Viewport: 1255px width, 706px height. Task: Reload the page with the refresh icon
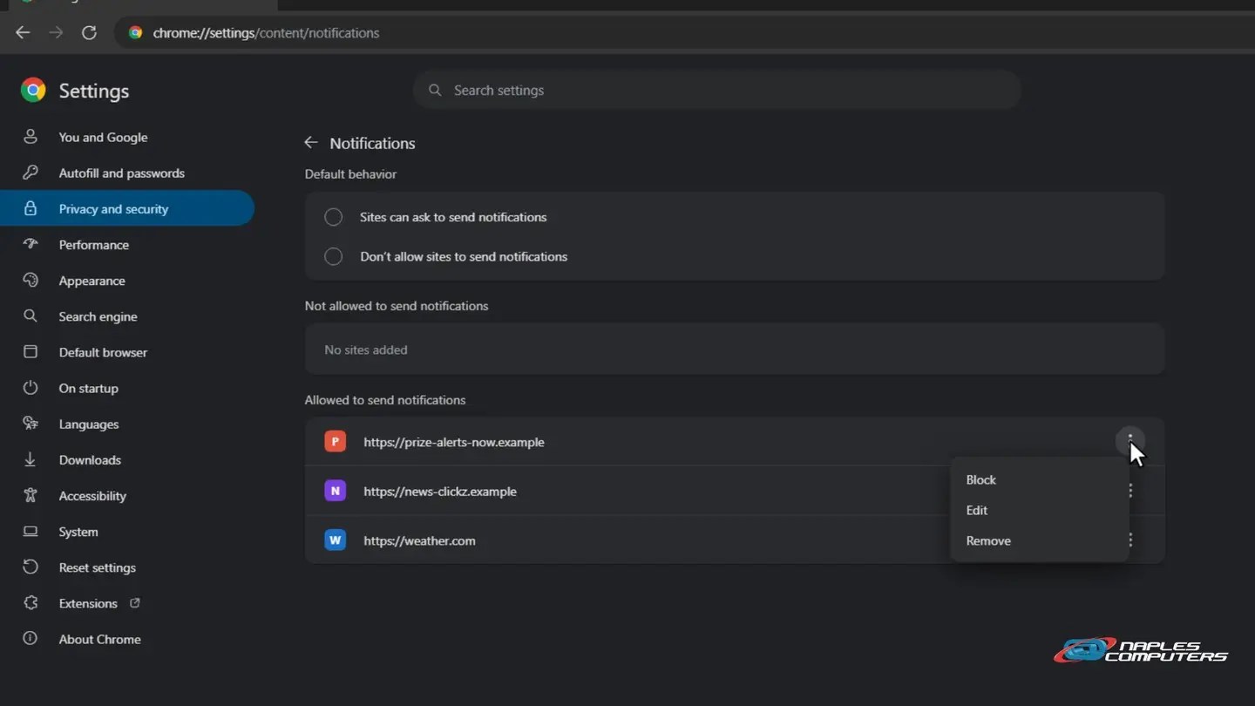89,33
